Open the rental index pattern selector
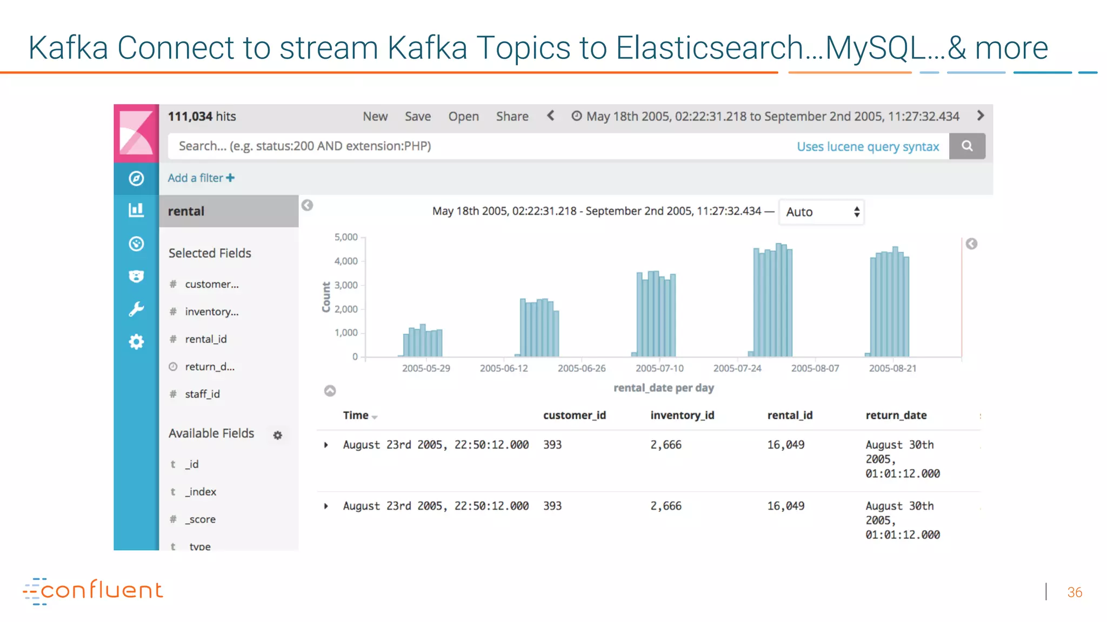Image resolution: width=1107 pixels, height=622 pixels. pos(229,211)
